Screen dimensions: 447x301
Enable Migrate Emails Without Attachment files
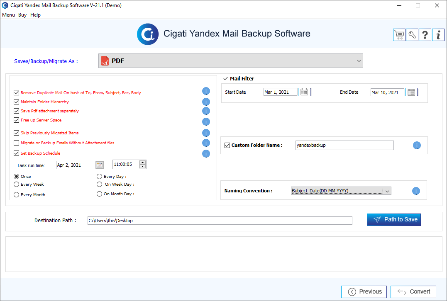point(16,143)
